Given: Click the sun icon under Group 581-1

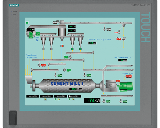Looking at the screenshot, I should click(73, 100).
